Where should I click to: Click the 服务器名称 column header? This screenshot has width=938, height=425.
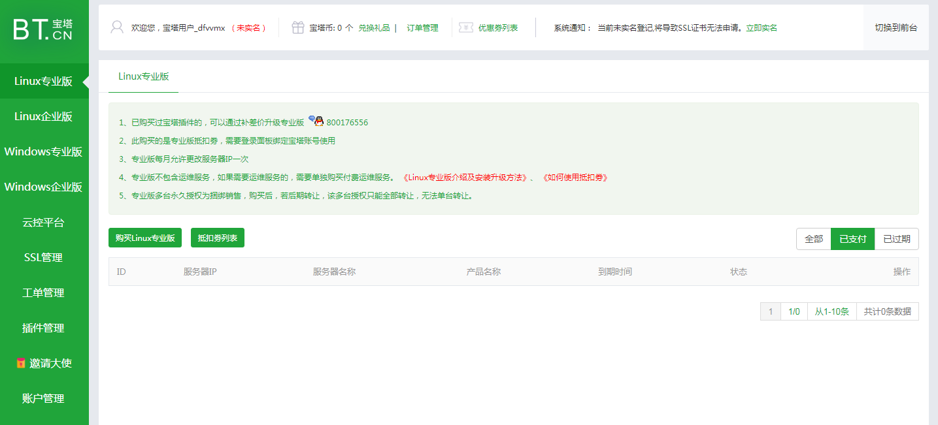(334, 272)
